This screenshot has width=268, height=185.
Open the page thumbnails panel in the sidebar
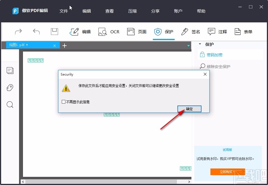click(x=10, y=71)
